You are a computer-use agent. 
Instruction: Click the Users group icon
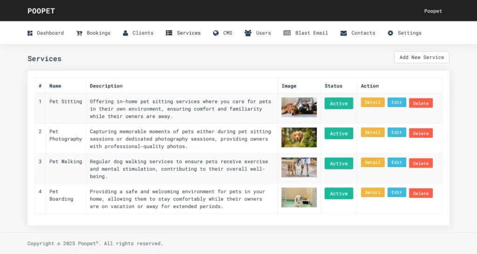[x=248, y=33]
